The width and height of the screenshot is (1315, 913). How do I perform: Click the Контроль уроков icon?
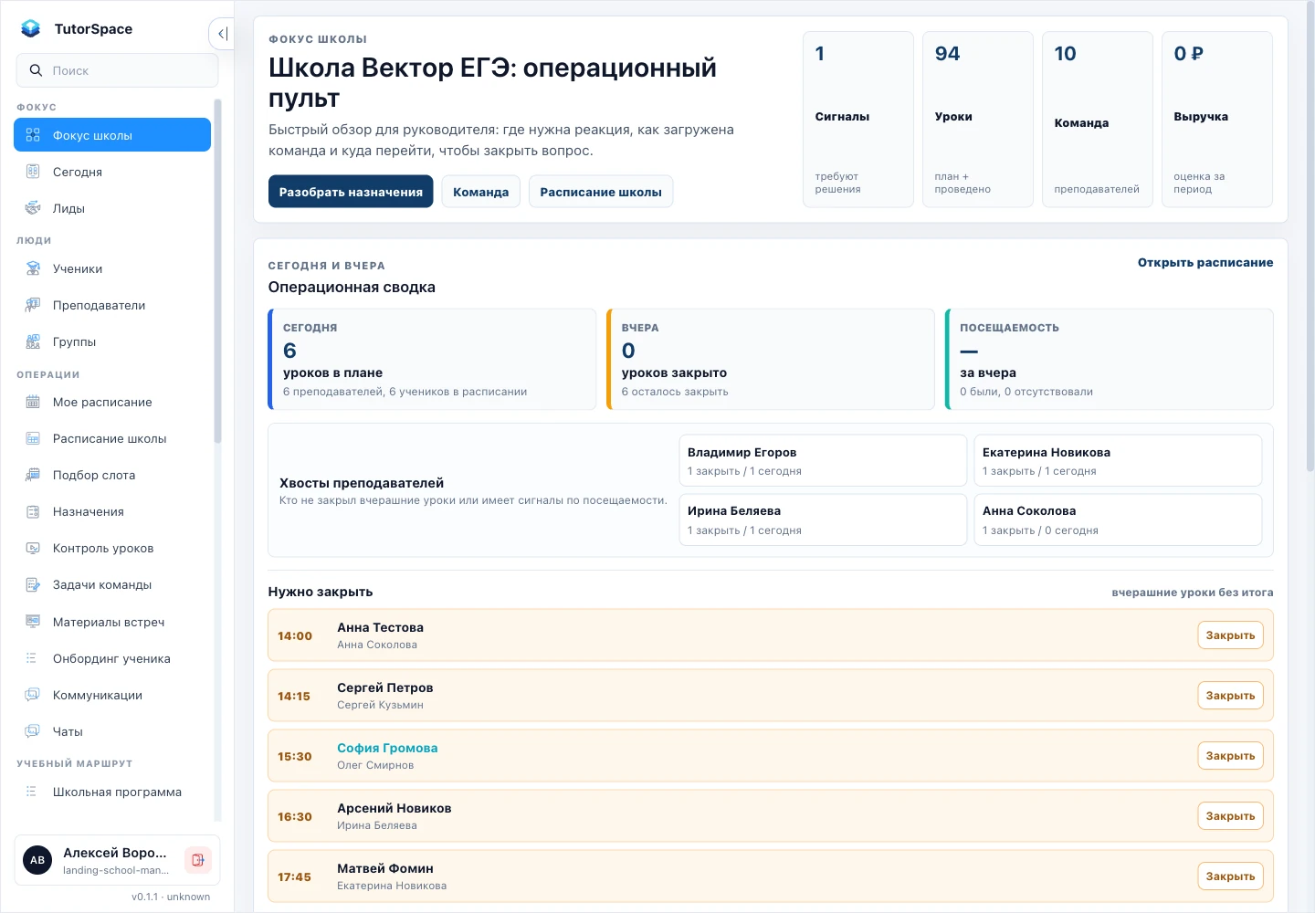point(33,548)
